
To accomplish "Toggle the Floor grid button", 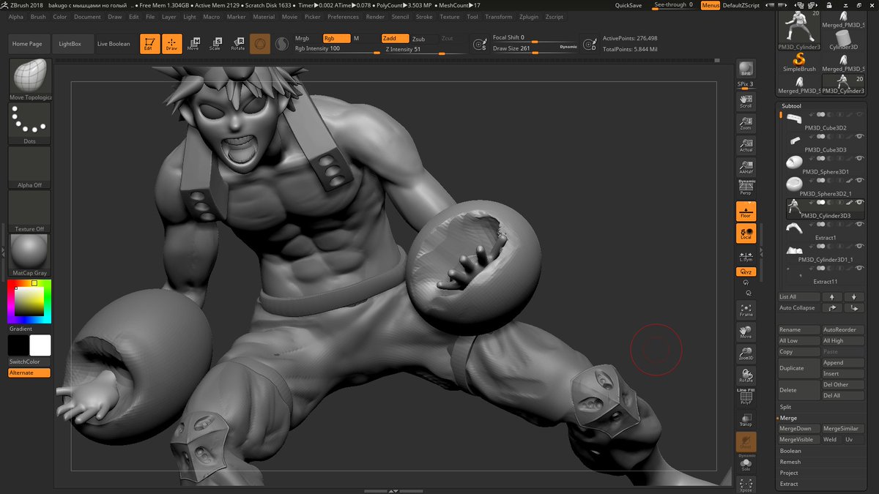I will tap(746, 212).
